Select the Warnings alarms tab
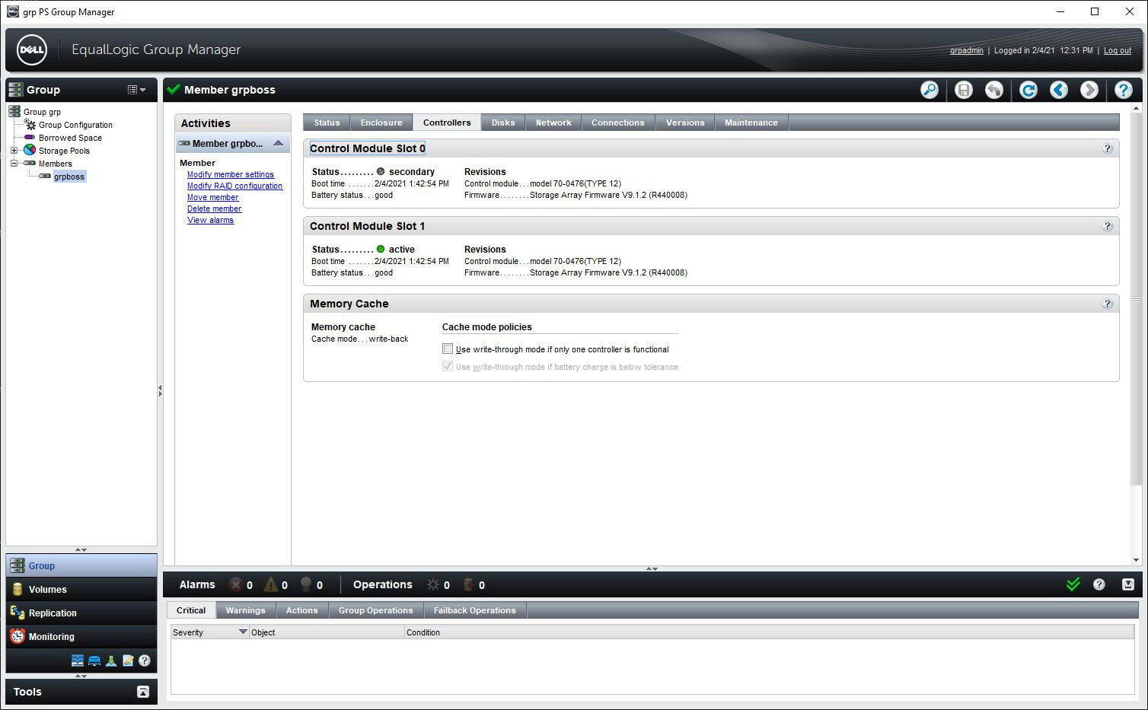The height and width of the screenshot is (710, 1148). coord(245,610)
